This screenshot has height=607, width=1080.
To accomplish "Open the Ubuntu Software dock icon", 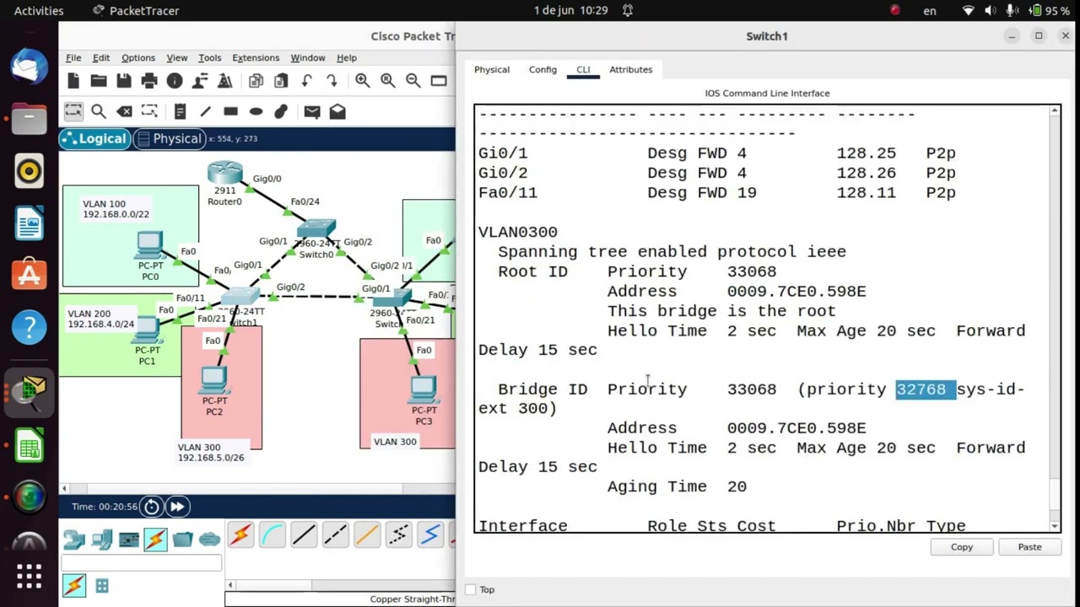I will [x=29, y=275].
